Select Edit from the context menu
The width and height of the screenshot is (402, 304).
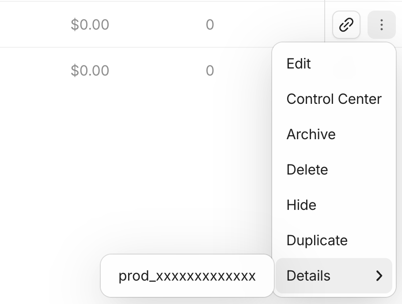299,64
